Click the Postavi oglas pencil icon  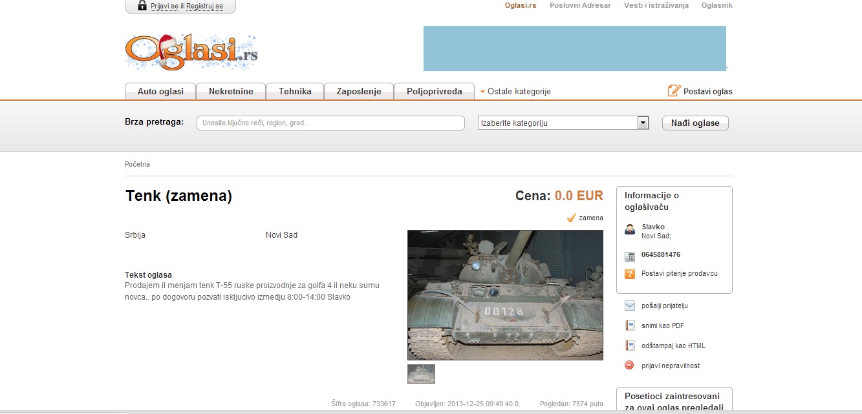674,91
